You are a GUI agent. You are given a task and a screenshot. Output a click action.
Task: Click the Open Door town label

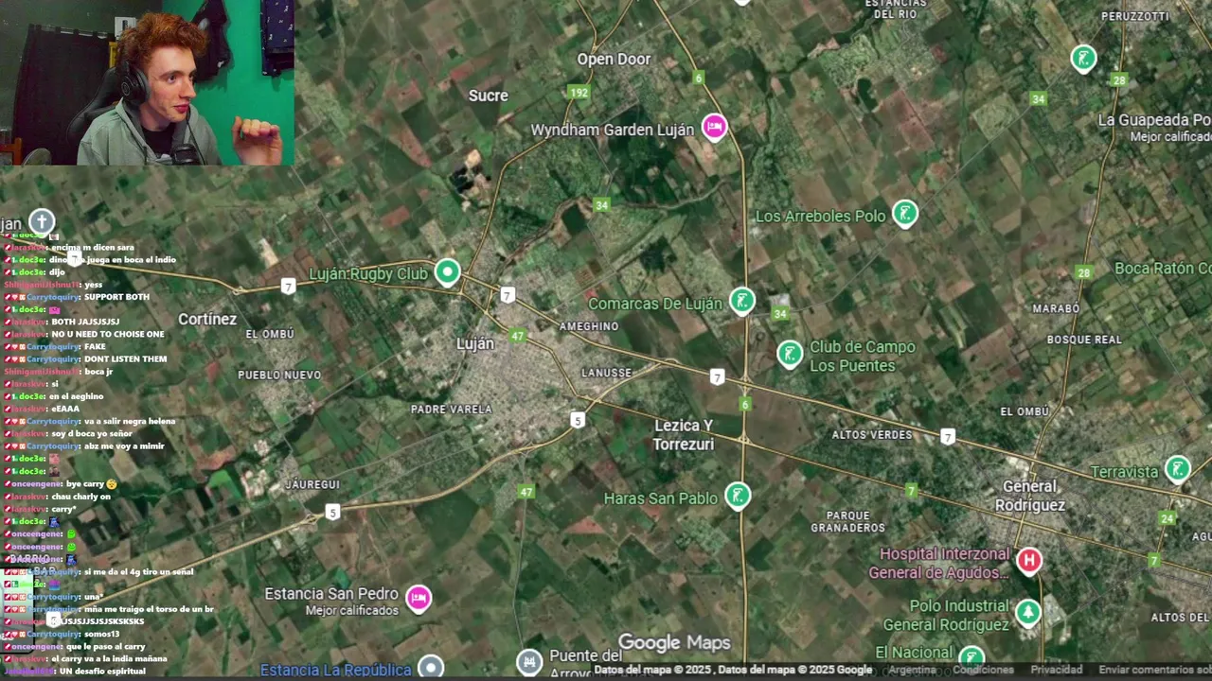click(x=614, y=59)
